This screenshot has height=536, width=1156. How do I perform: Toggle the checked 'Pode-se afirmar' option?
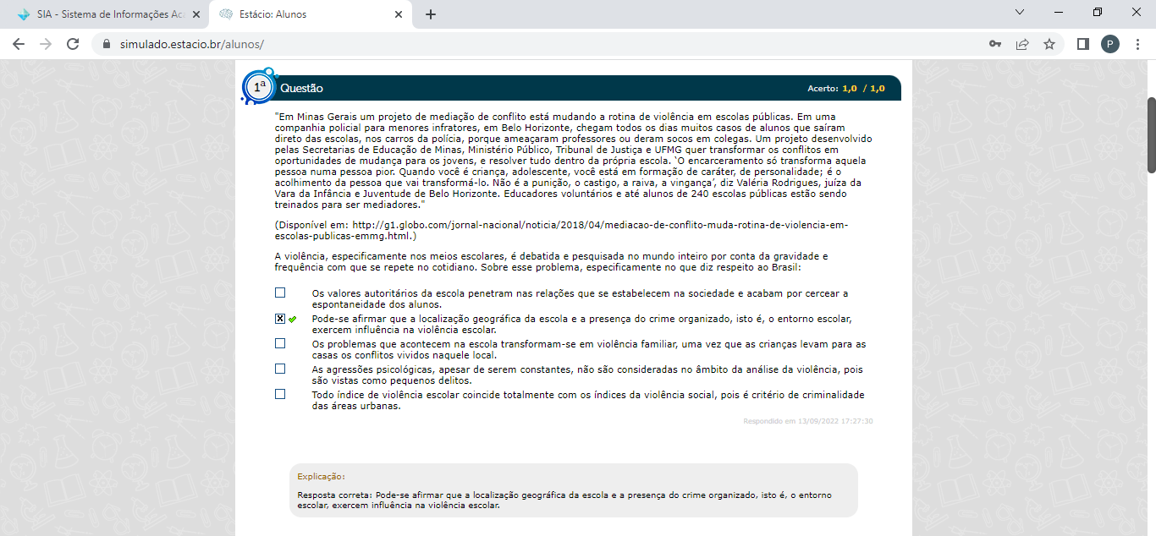(280, 319)
